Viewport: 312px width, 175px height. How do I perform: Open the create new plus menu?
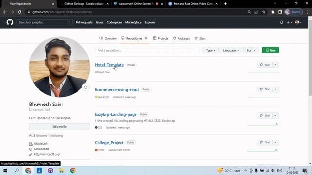click(x=289, y=22)
